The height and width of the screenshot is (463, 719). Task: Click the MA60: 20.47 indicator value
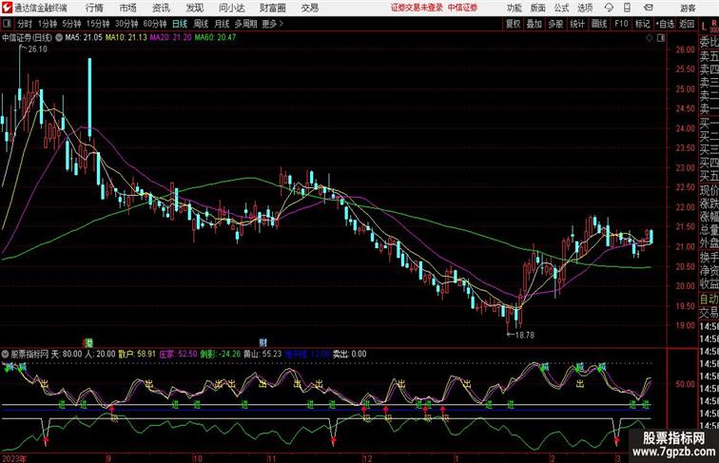pyautogui.click(x=215, y=38)
